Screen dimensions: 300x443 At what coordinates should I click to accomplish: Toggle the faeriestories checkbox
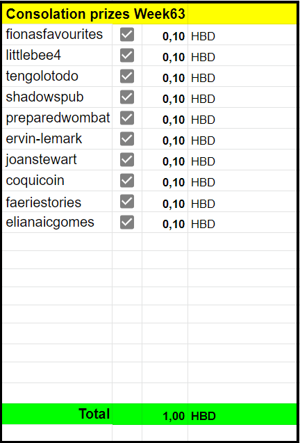(126, 202)
